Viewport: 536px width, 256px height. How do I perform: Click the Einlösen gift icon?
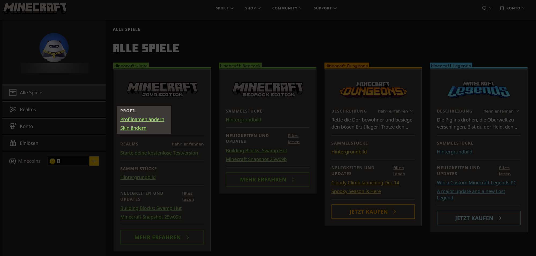[13, 143]
